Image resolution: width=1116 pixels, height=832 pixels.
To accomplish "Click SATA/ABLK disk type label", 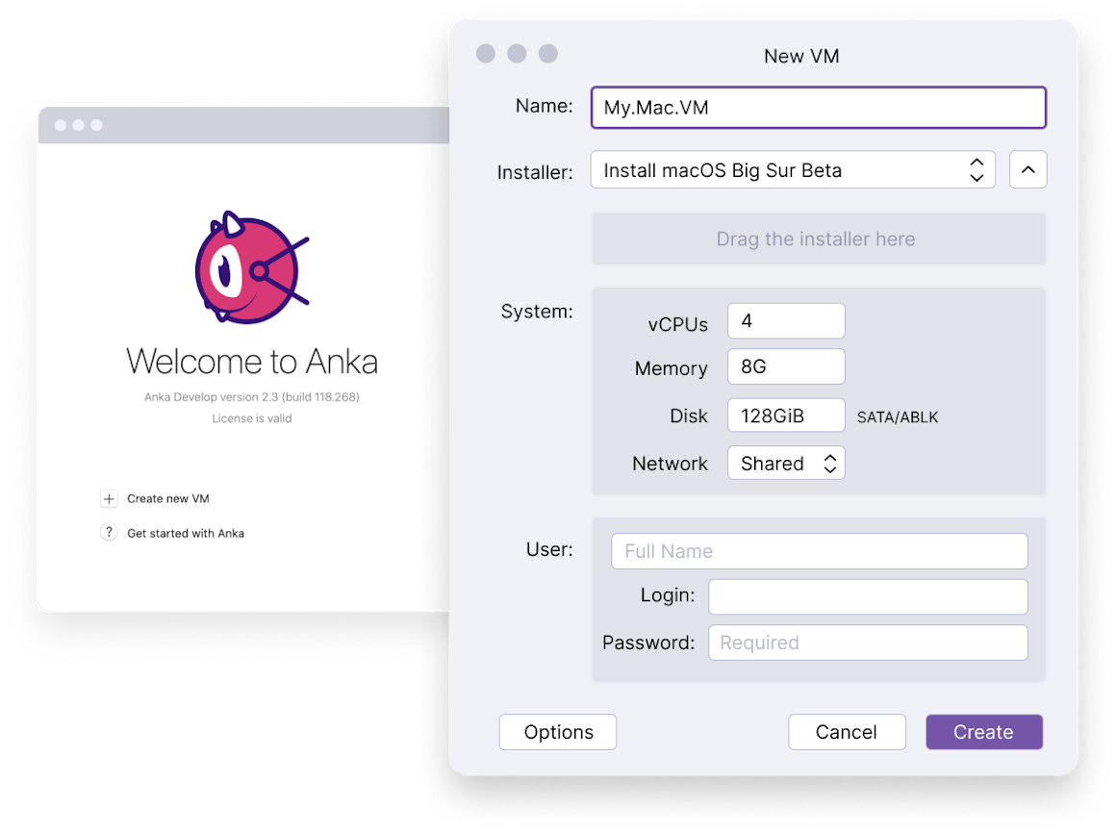I will pyautogui.click(x=898, y=417).
